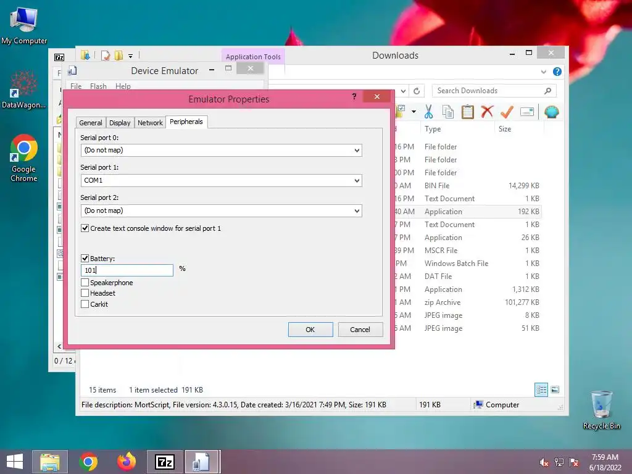Enable the Carkit checkbox

coord(85,304)
